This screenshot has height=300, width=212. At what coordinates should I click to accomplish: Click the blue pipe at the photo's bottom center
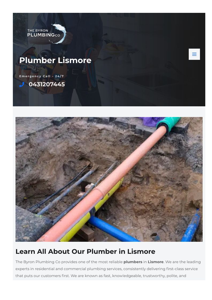click(113, 229)
